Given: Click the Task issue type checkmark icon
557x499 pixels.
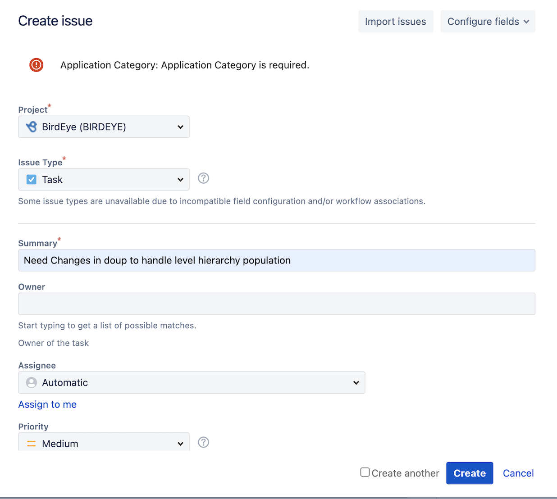Looking at the screenshot, I should point(31,179).
